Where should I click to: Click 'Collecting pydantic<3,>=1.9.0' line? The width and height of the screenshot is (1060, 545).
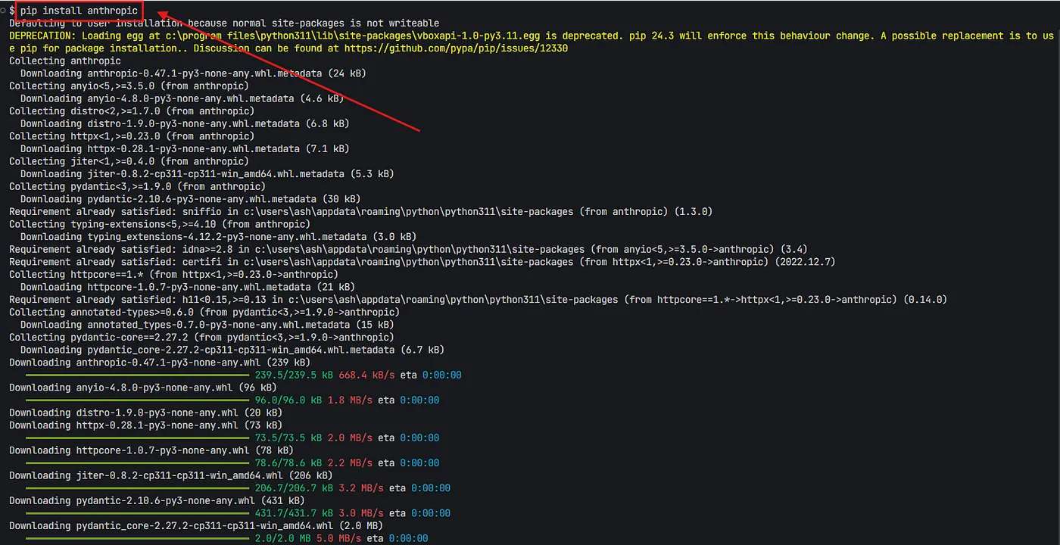pyautogui.click(x=137, y=186)
